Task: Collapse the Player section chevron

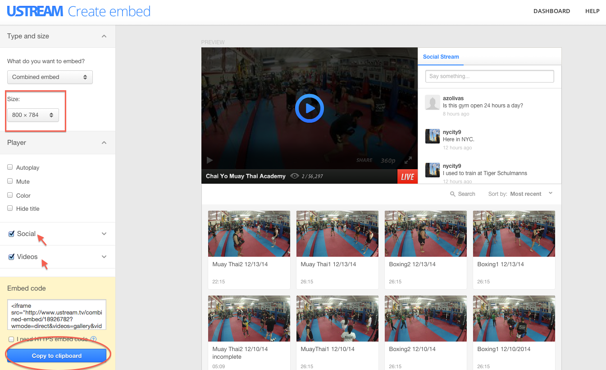Action: pos(104,143)
